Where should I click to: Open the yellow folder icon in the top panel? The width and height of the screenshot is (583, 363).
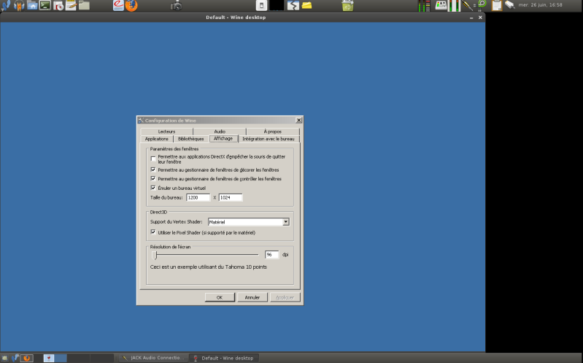click(306, 5)
